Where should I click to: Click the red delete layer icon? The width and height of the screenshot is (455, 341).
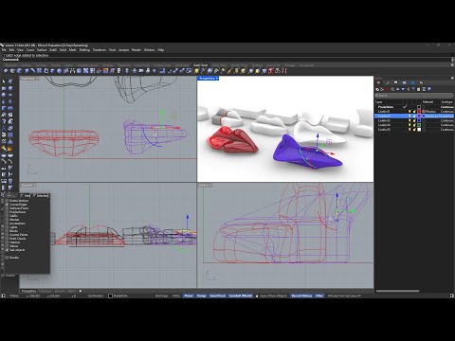[x=387, y=89]
